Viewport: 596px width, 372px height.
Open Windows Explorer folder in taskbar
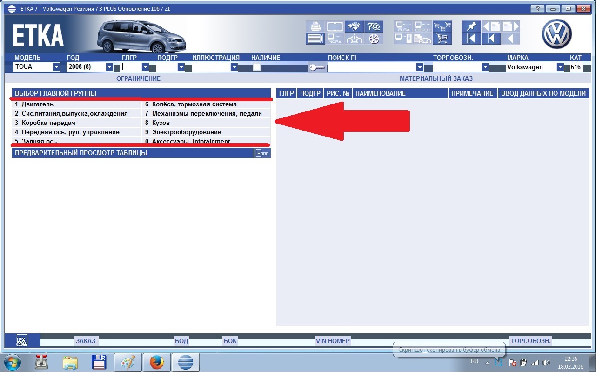tap(70, 362)
